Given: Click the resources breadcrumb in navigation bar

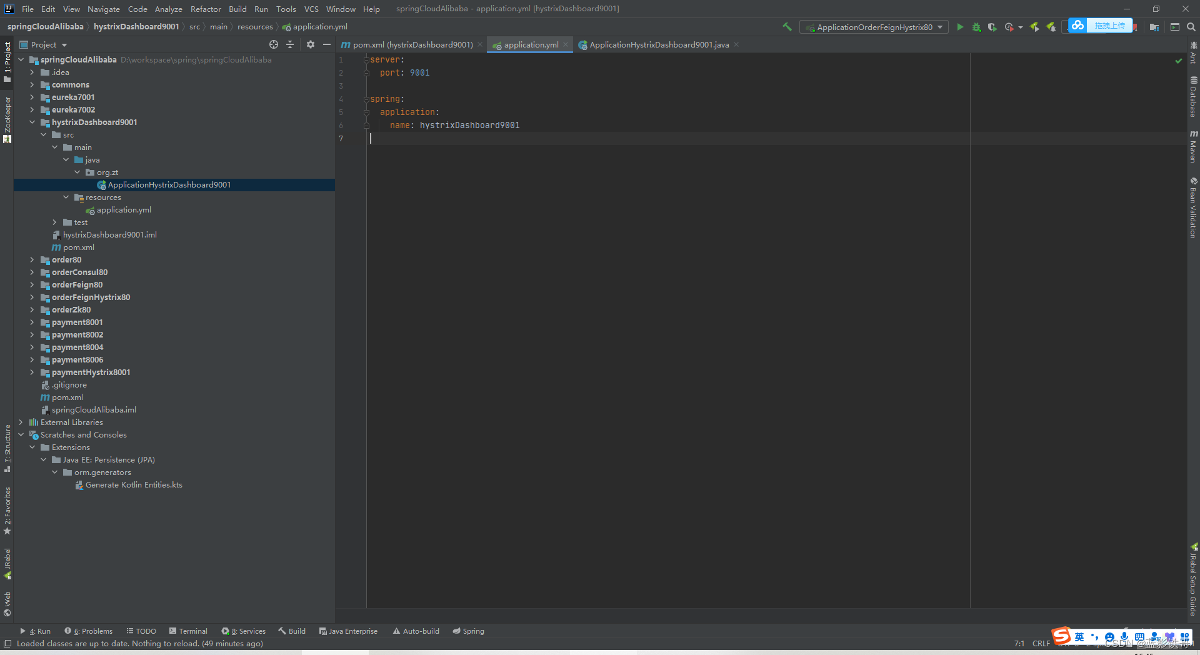Looking at the screenshot, I should click(x=255, y=27).
